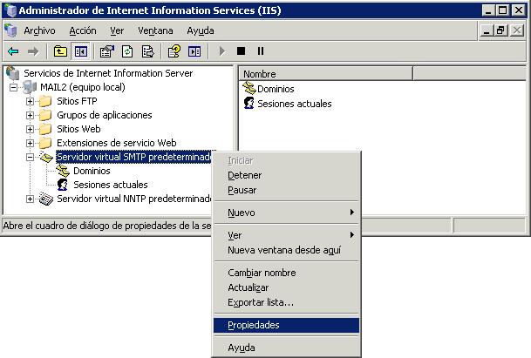Click the Dominios icon in the tree
531x358 pixels.
(63, 171)
